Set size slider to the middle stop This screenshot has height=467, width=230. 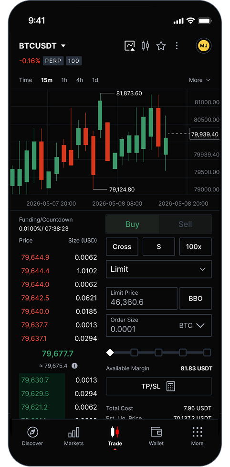click(x=159, y=353)
